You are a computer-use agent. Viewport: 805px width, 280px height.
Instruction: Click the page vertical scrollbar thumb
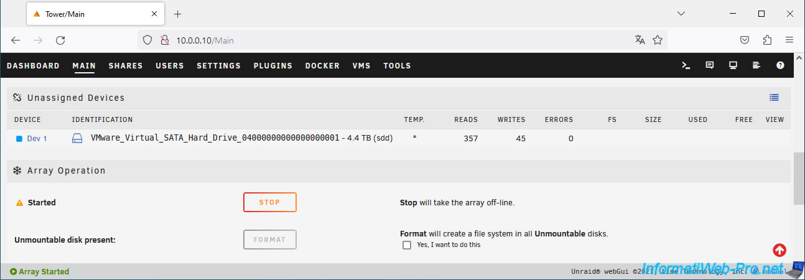[x=799, y=179]
